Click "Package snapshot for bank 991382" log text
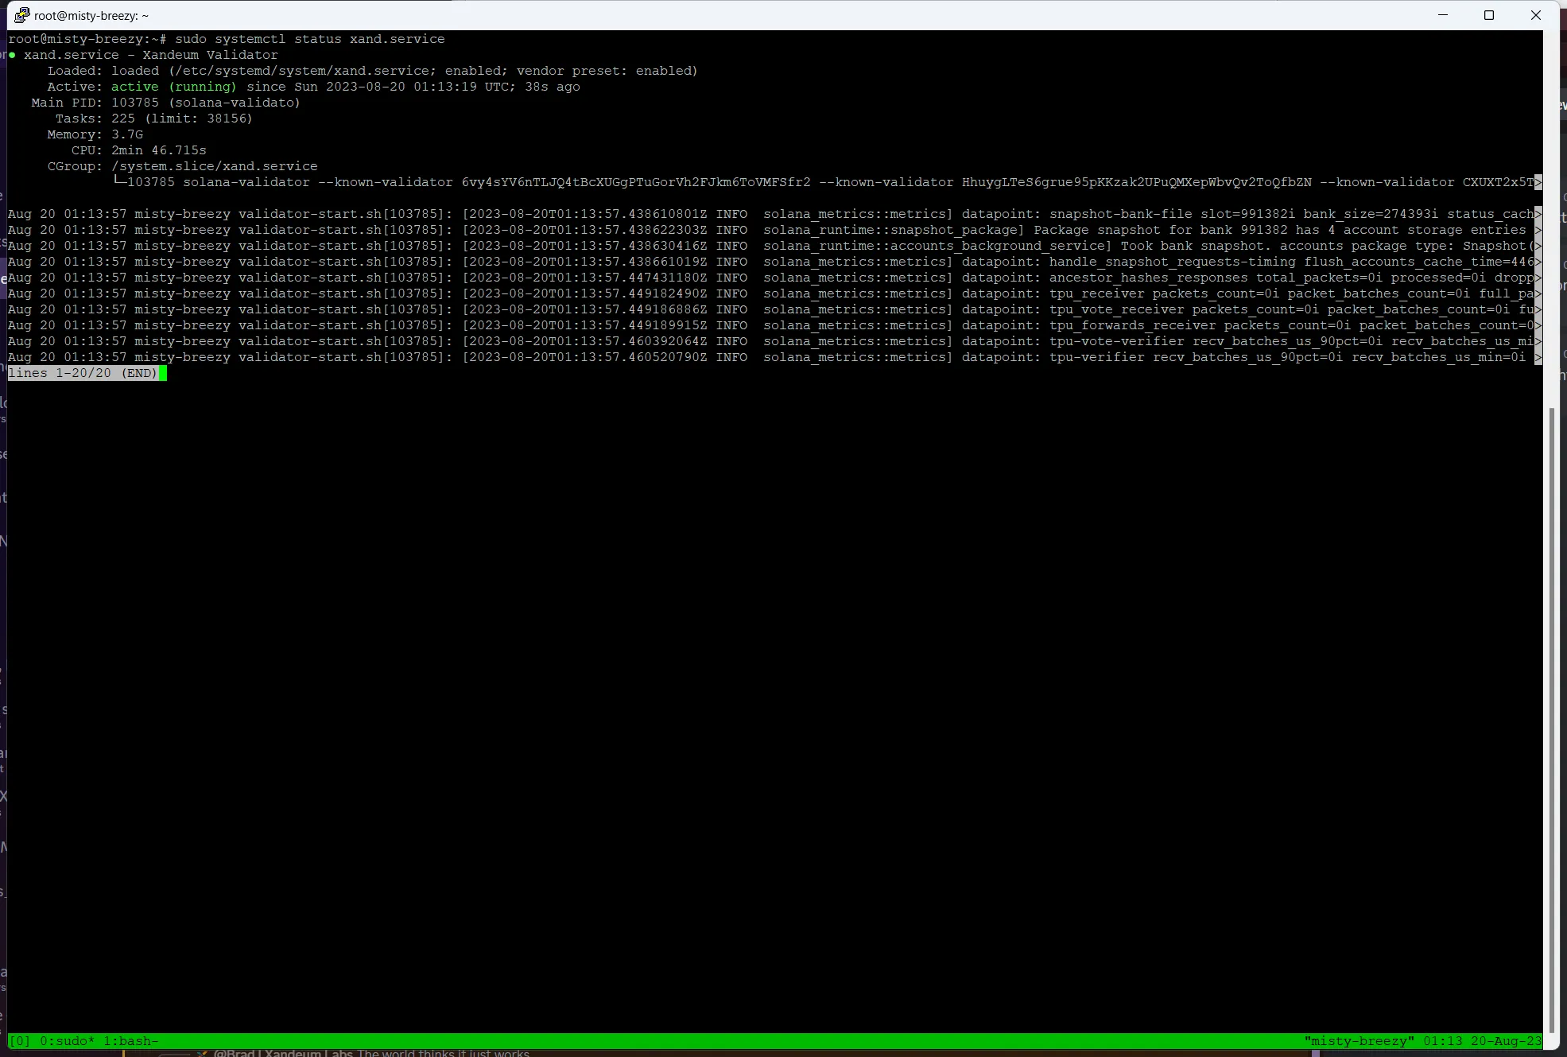The height and width of the screenshot is (1057, 1567). [x=1161, y=230]
